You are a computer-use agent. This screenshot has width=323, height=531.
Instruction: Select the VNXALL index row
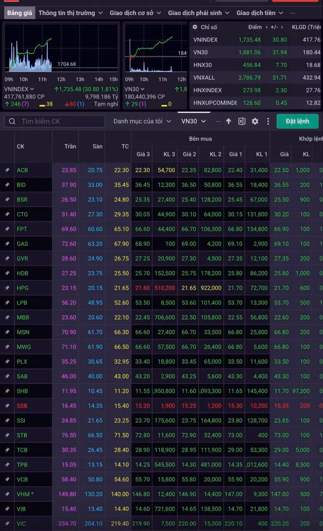[x=257, y=77]
